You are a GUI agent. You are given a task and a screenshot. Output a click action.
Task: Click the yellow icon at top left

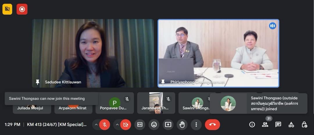(7, 9)
